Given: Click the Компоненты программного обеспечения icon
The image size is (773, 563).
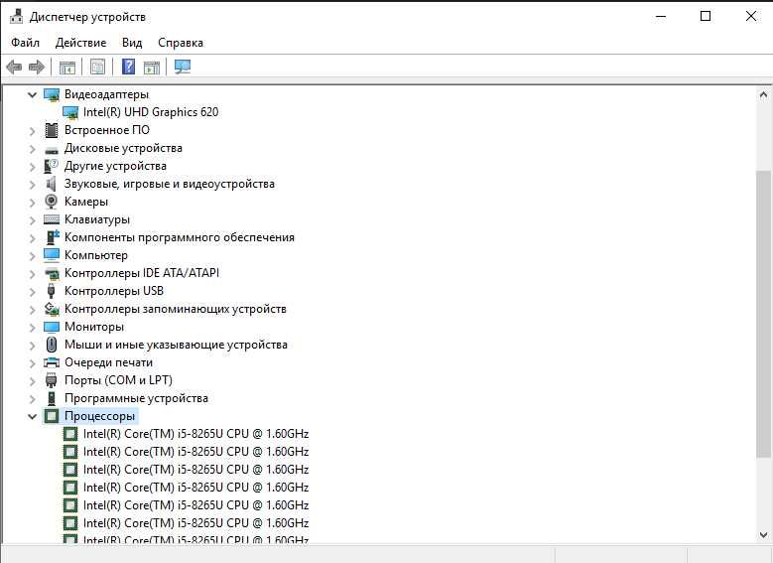Looking at the screenshot, I should pyautogui.click(x=52, y=237).
